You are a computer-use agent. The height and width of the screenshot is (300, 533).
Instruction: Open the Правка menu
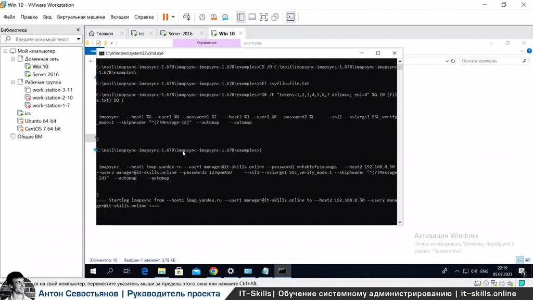29,17
